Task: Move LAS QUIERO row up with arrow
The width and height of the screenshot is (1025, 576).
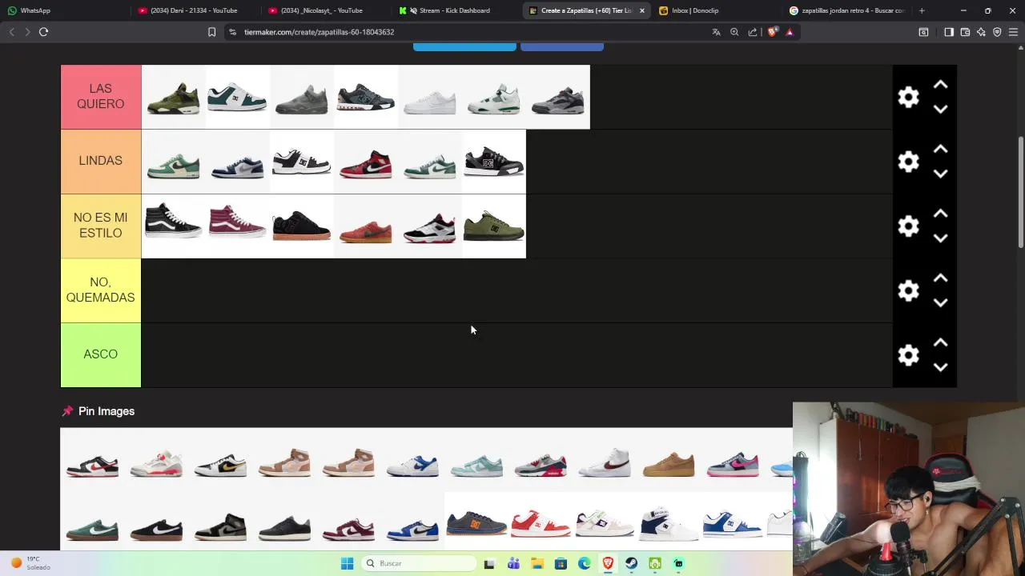Action: (940, 85)
